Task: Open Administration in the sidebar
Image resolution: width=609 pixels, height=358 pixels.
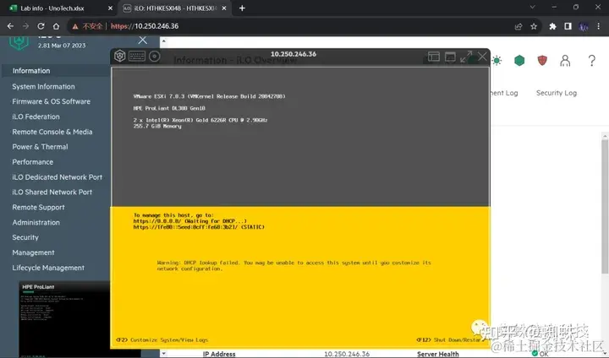Action: 36,223
